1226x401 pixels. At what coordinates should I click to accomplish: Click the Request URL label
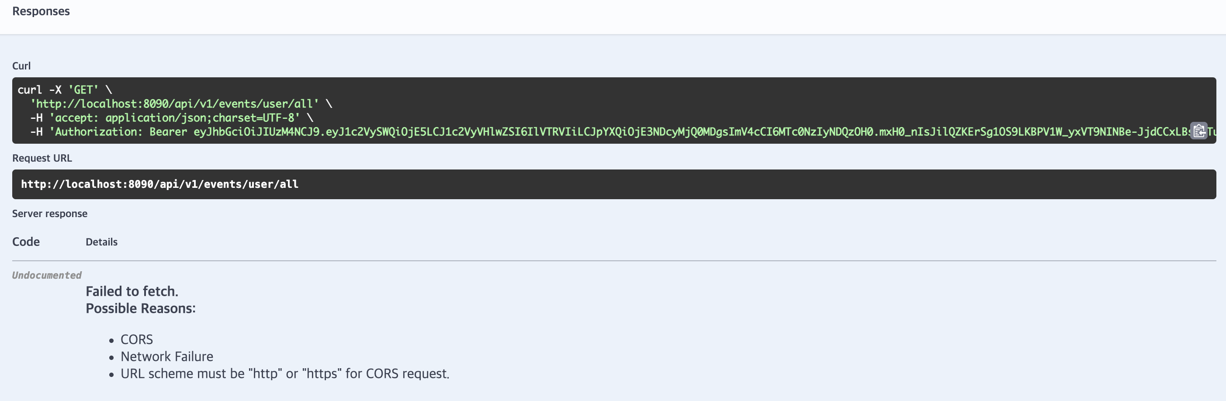42,158
